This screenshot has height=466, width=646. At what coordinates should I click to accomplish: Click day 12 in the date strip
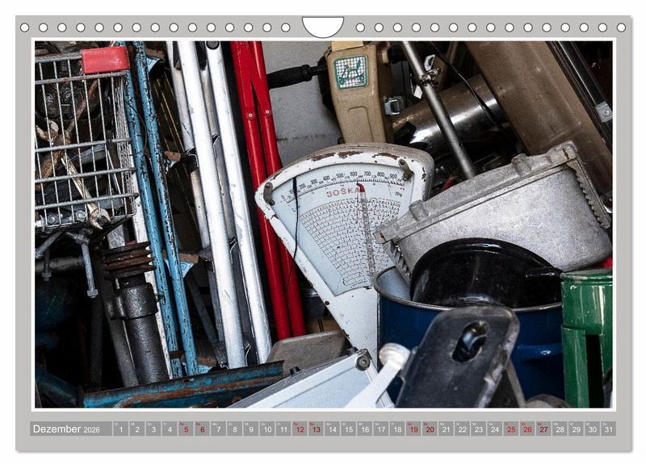[x=300, y=429]
